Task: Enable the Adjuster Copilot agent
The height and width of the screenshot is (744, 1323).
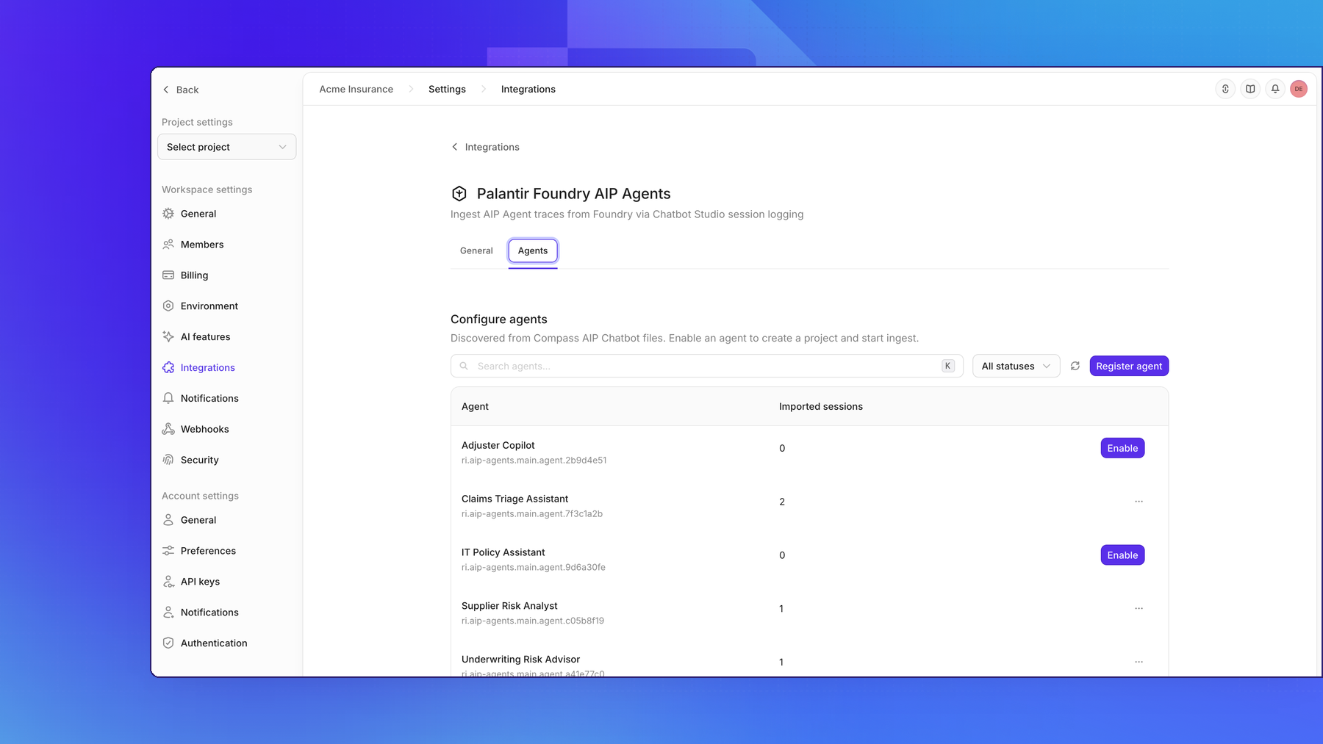Action: click(1122, 448)
